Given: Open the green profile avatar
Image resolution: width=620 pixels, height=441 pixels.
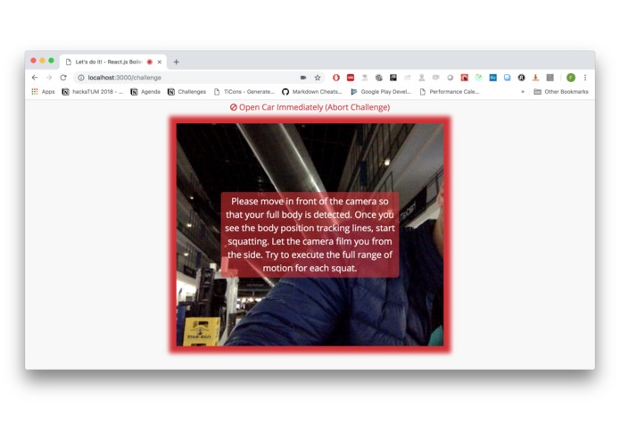Looking at the screenshot, I should pyautogui.click(x=571, y=78).
